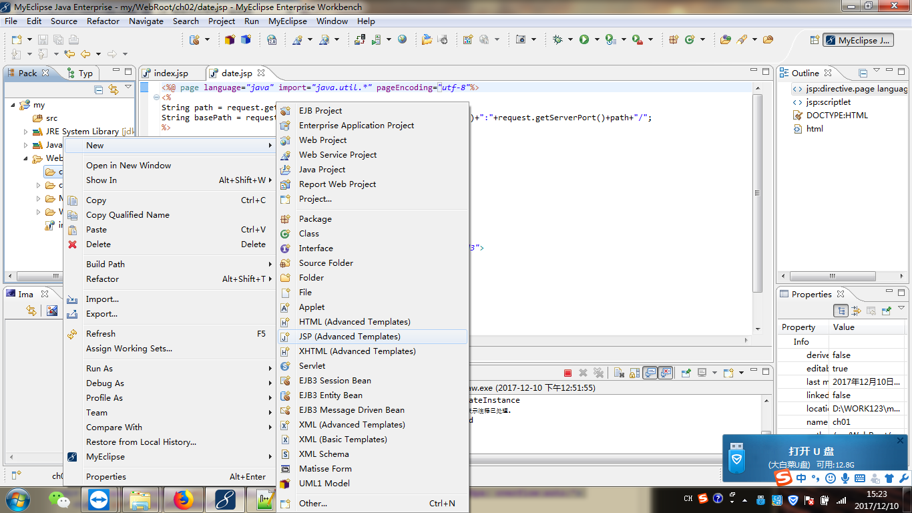
Task: Switch to the Typ hierarchy tab
Action: click(80, 73)
